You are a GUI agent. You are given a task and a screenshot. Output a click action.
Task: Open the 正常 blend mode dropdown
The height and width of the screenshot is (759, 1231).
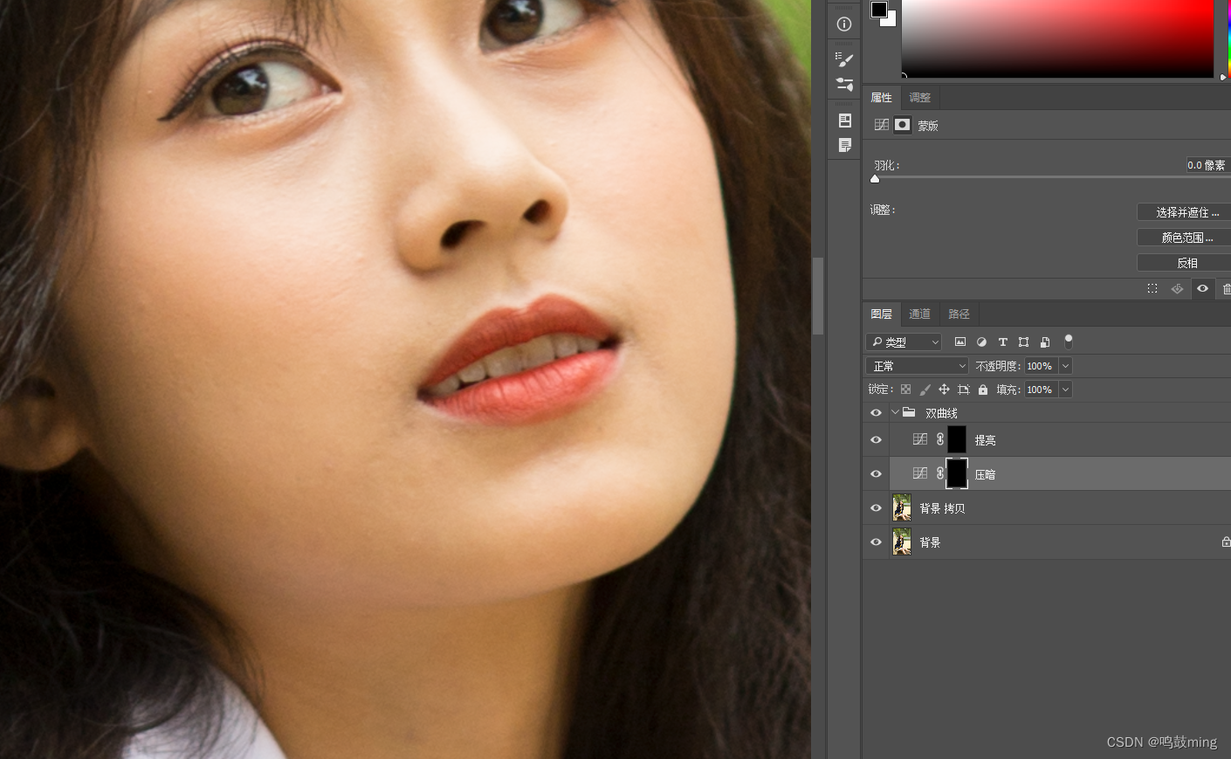917,366
